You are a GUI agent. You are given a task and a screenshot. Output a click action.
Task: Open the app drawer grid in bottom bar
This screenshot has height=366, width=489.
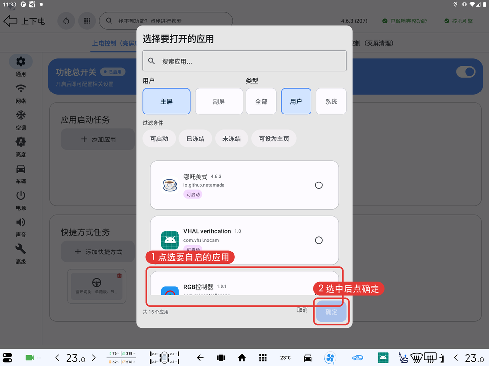263,358
